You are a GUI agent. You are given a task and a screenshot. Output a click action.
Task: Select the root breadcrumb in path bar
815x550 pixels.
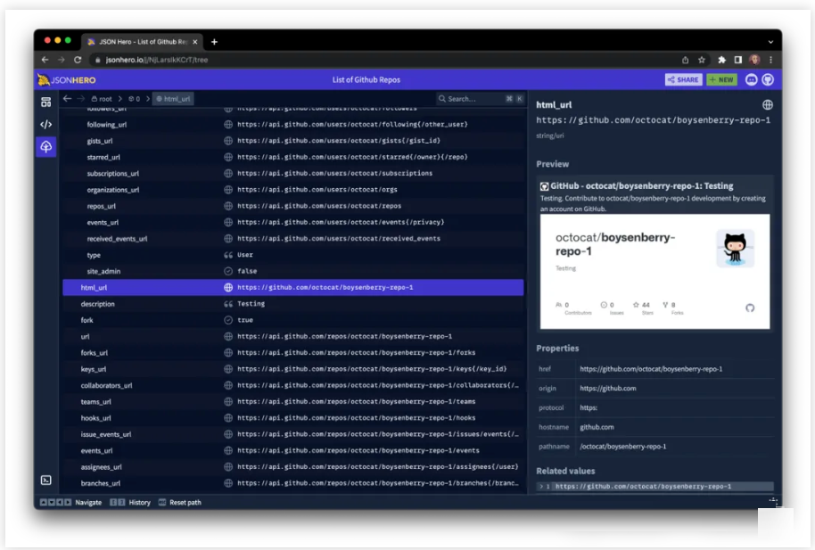click(x=101, y=99)
